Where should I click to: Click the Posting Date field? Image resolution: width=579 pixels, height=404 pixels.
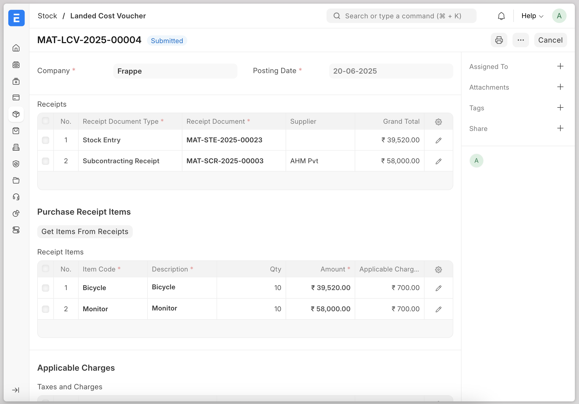[391, 71]
